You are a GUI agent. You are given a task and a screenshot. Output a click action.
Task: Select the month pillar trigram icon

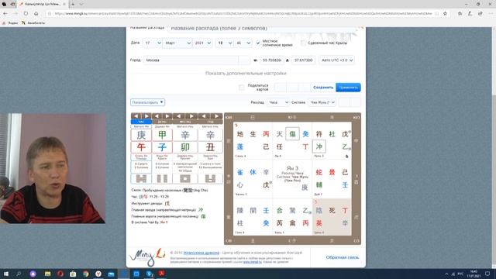click(x=185, y=179)
